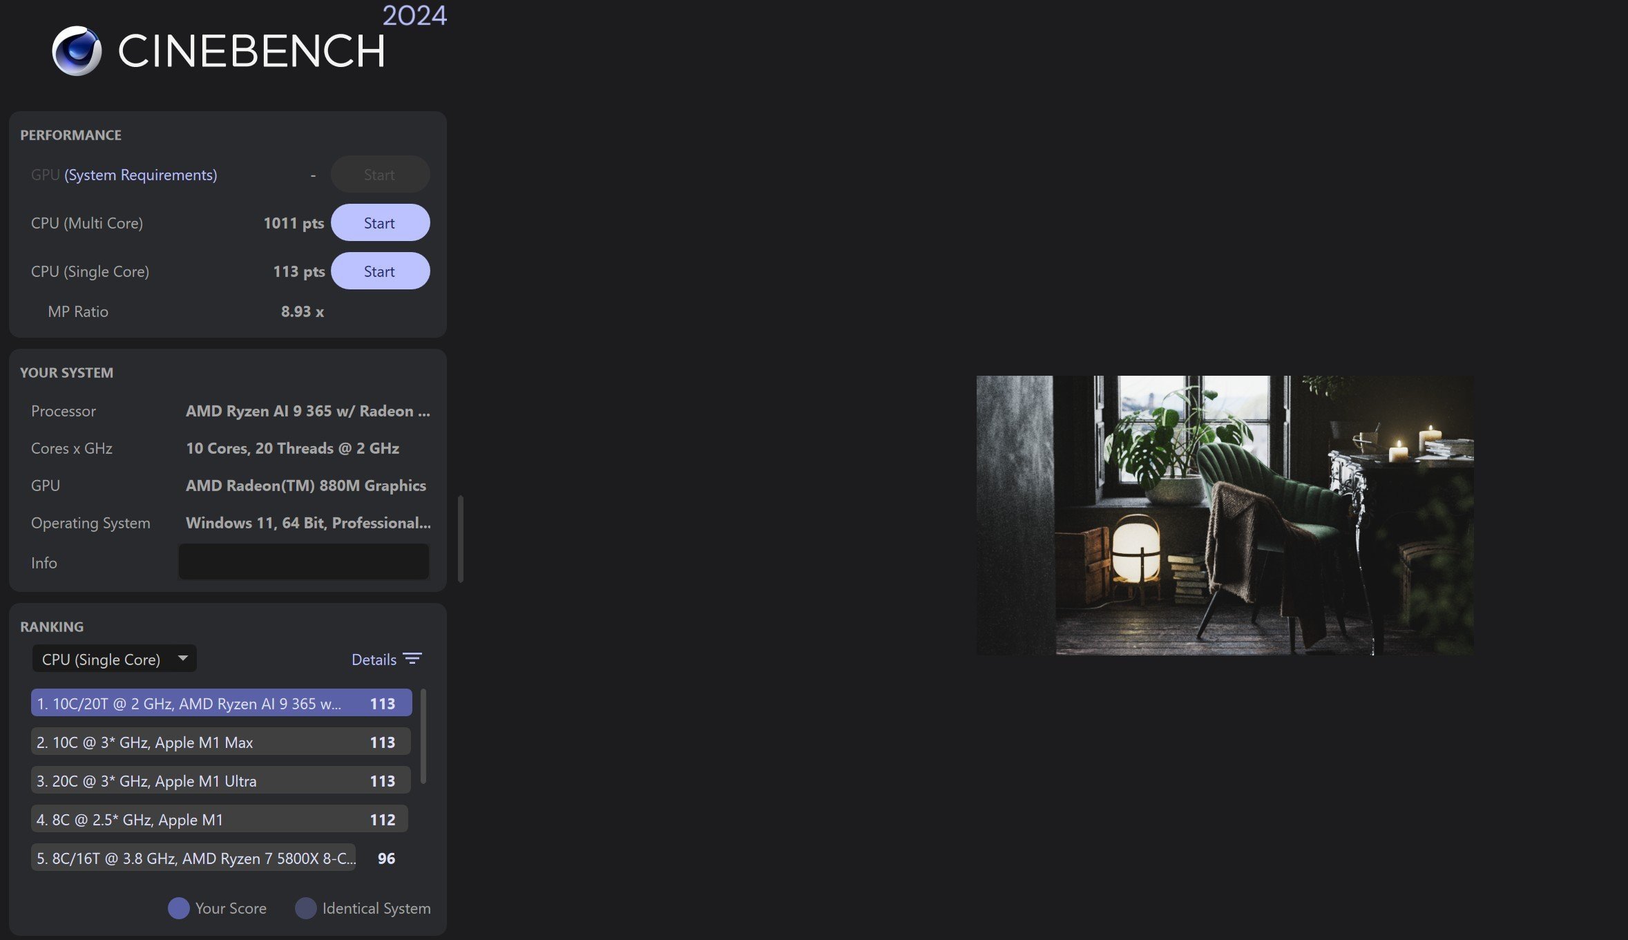The width and height of the screenshot is (1628, 940).
Task: Click the MP Ratio value 8.93x
Action: 302,311
